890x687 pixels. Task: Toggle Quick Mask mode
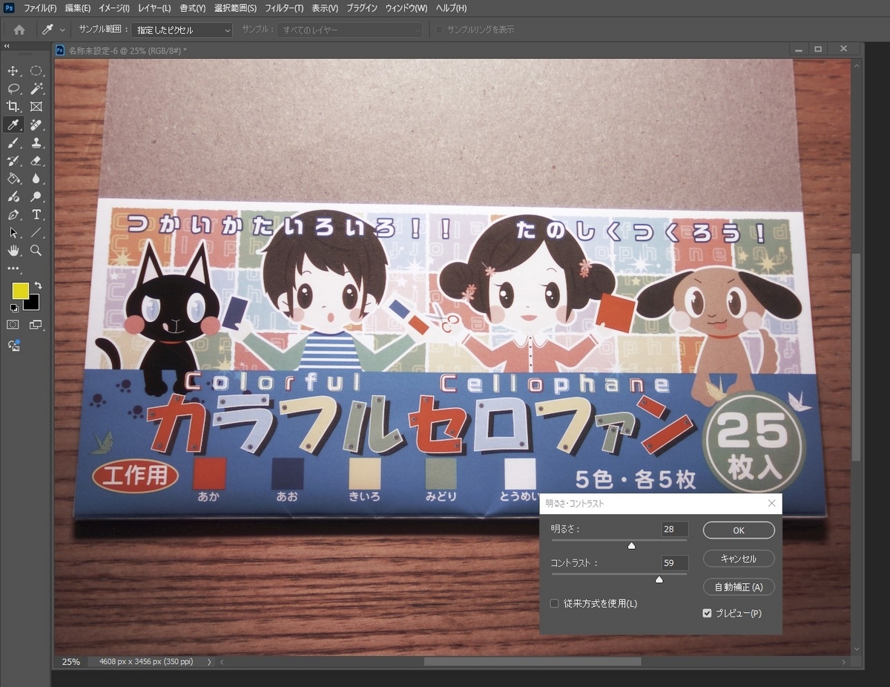click(x=13, y=325)
